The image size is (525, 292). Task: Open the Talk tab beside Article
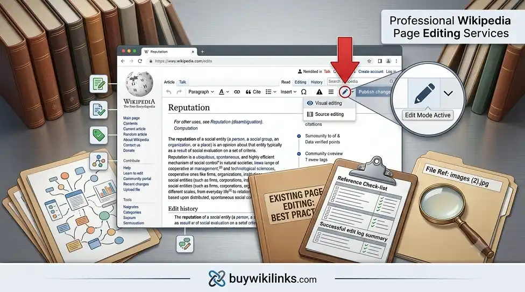coord(182,82)
